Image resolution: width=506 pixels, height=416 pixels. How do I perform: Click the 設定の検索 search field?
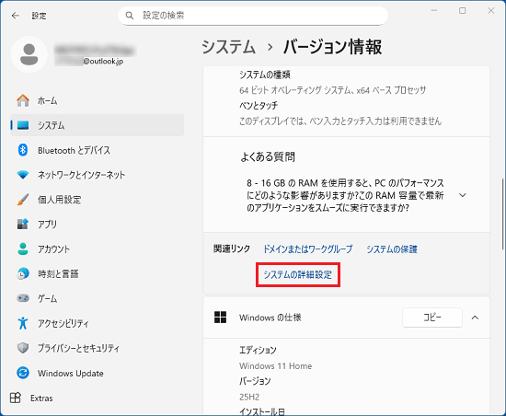coord(253,16)
